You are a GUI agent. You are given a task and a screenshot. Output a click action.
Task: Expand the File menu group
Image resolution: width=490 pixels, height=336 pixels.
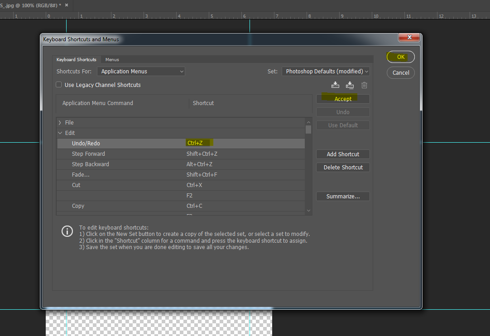click(60, 123)
